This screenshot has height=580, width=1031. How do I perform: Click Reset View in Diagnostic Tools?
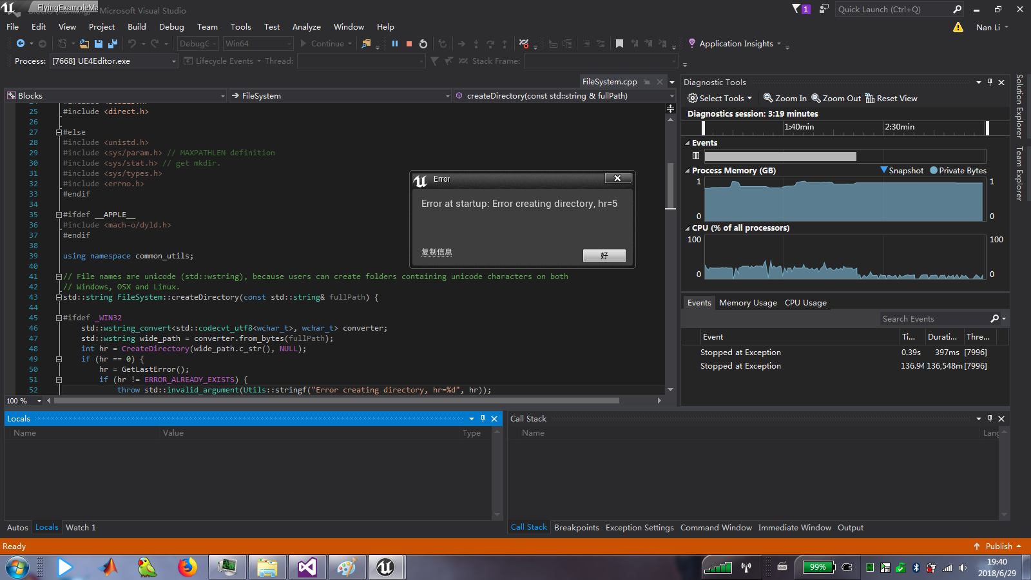point(891,98)
